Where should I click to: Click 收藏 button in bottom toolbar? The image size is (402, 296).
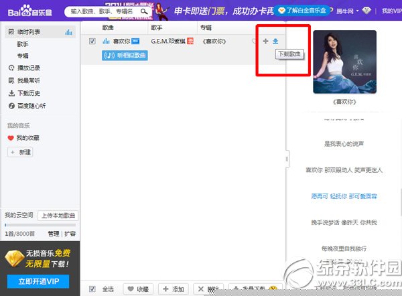[138, 289]
